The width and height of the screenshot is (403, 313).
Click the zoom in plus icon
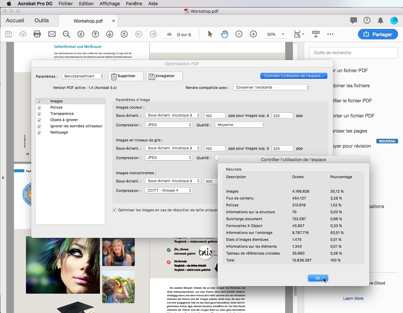[x=253, y=34]
